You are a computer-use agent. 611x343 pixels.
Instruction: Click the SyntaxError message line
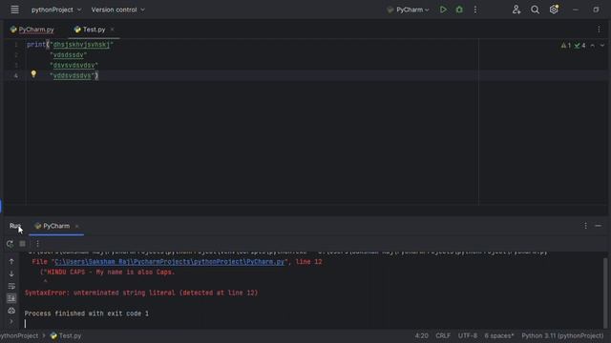point(141,293)
